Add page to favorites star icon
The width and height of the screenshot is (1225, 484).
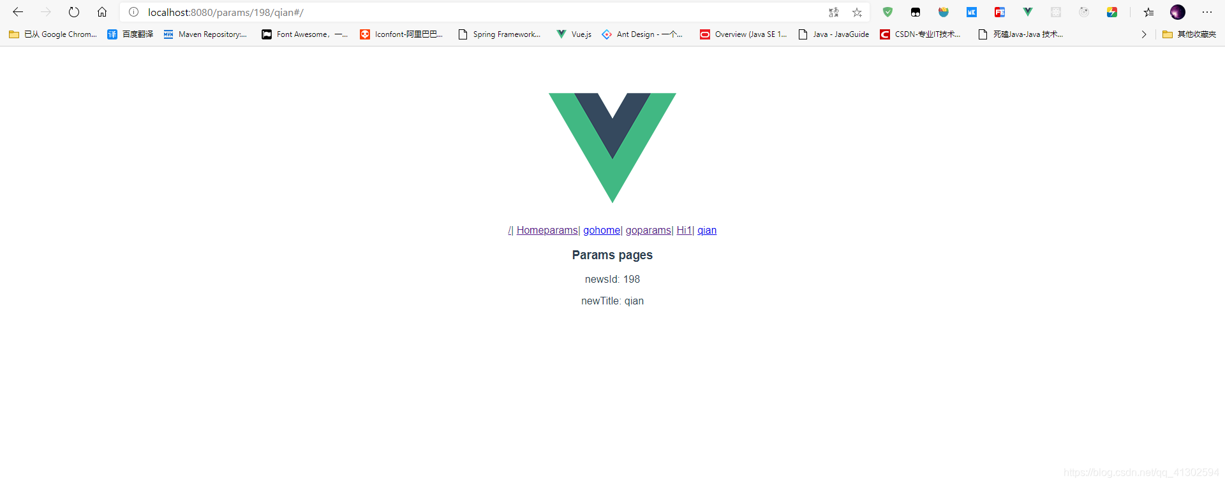857,12
